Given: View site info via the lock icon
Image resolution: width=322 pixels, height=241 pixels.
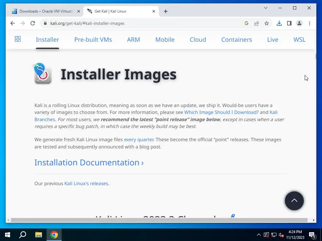Looking at the screenshot, I should [x=45, y=23].
